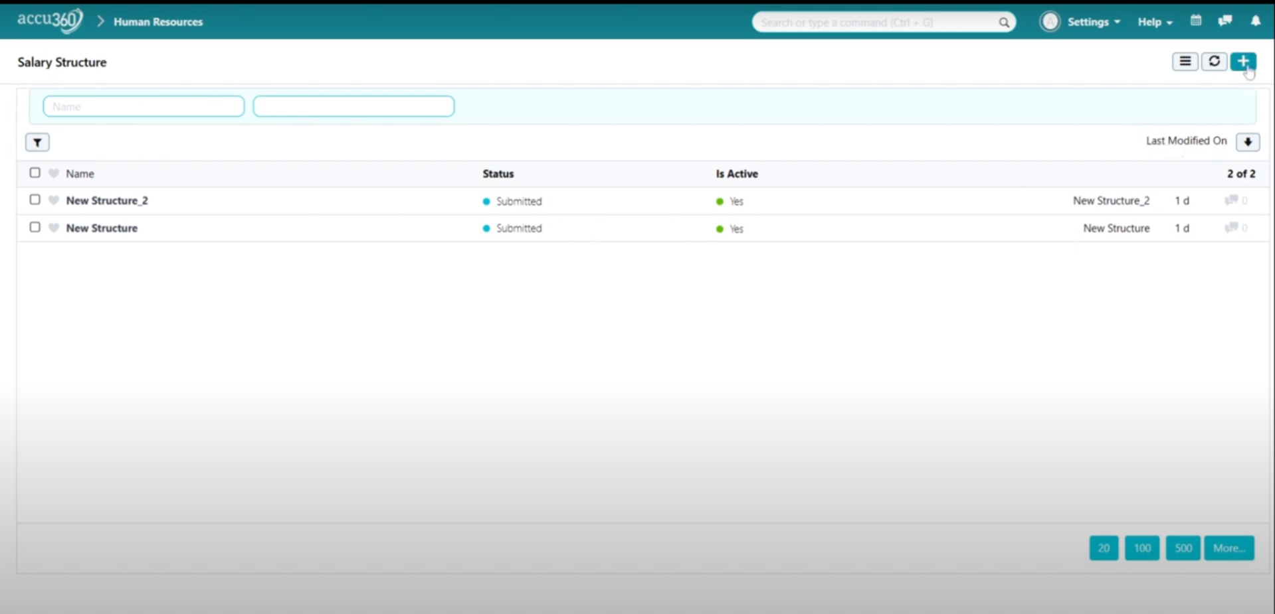Open the New Structure record
This screenshot has width=1275, height=614.
(102, 228)
